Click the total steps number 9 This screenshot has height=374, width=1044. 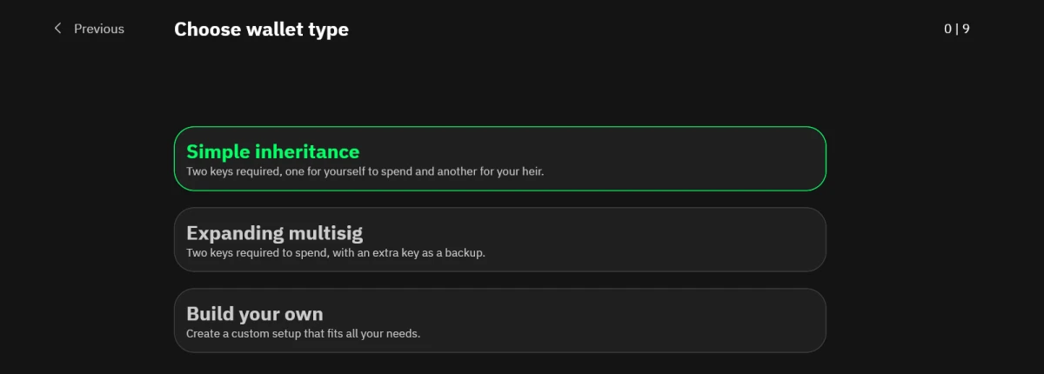pos(967,29)
